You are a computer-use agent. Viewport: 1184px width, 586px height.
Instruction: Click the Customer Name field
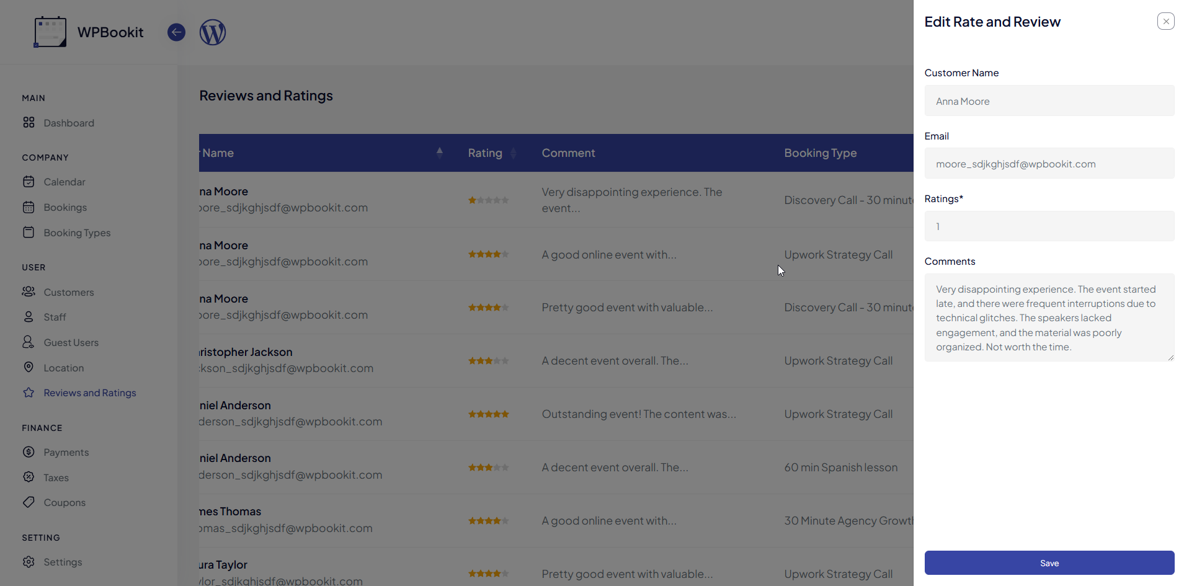point(1049,101)
